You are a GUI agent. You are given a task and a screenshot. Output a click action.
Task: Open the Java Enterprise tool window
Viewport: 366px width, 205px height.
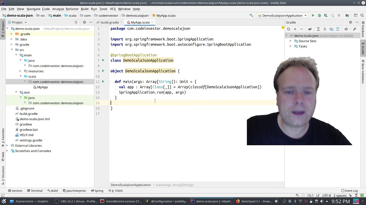coord(74,191)
